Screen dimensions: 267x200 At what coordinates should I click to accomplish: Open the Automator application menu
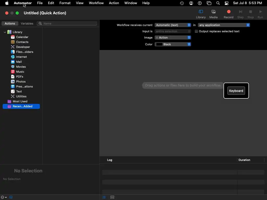pyautogui.click(x=23, y=3)
